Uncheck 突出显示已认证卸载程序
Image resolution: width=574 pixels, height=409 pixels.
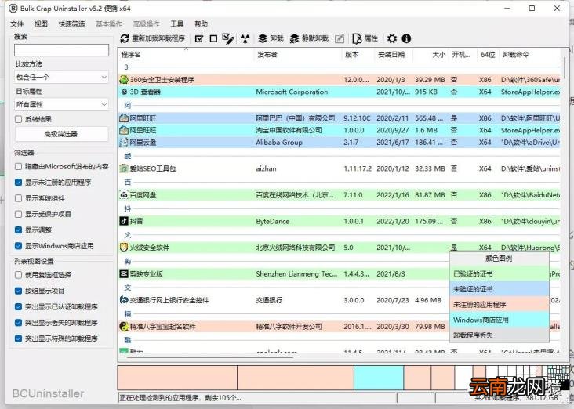click(18, 306)
